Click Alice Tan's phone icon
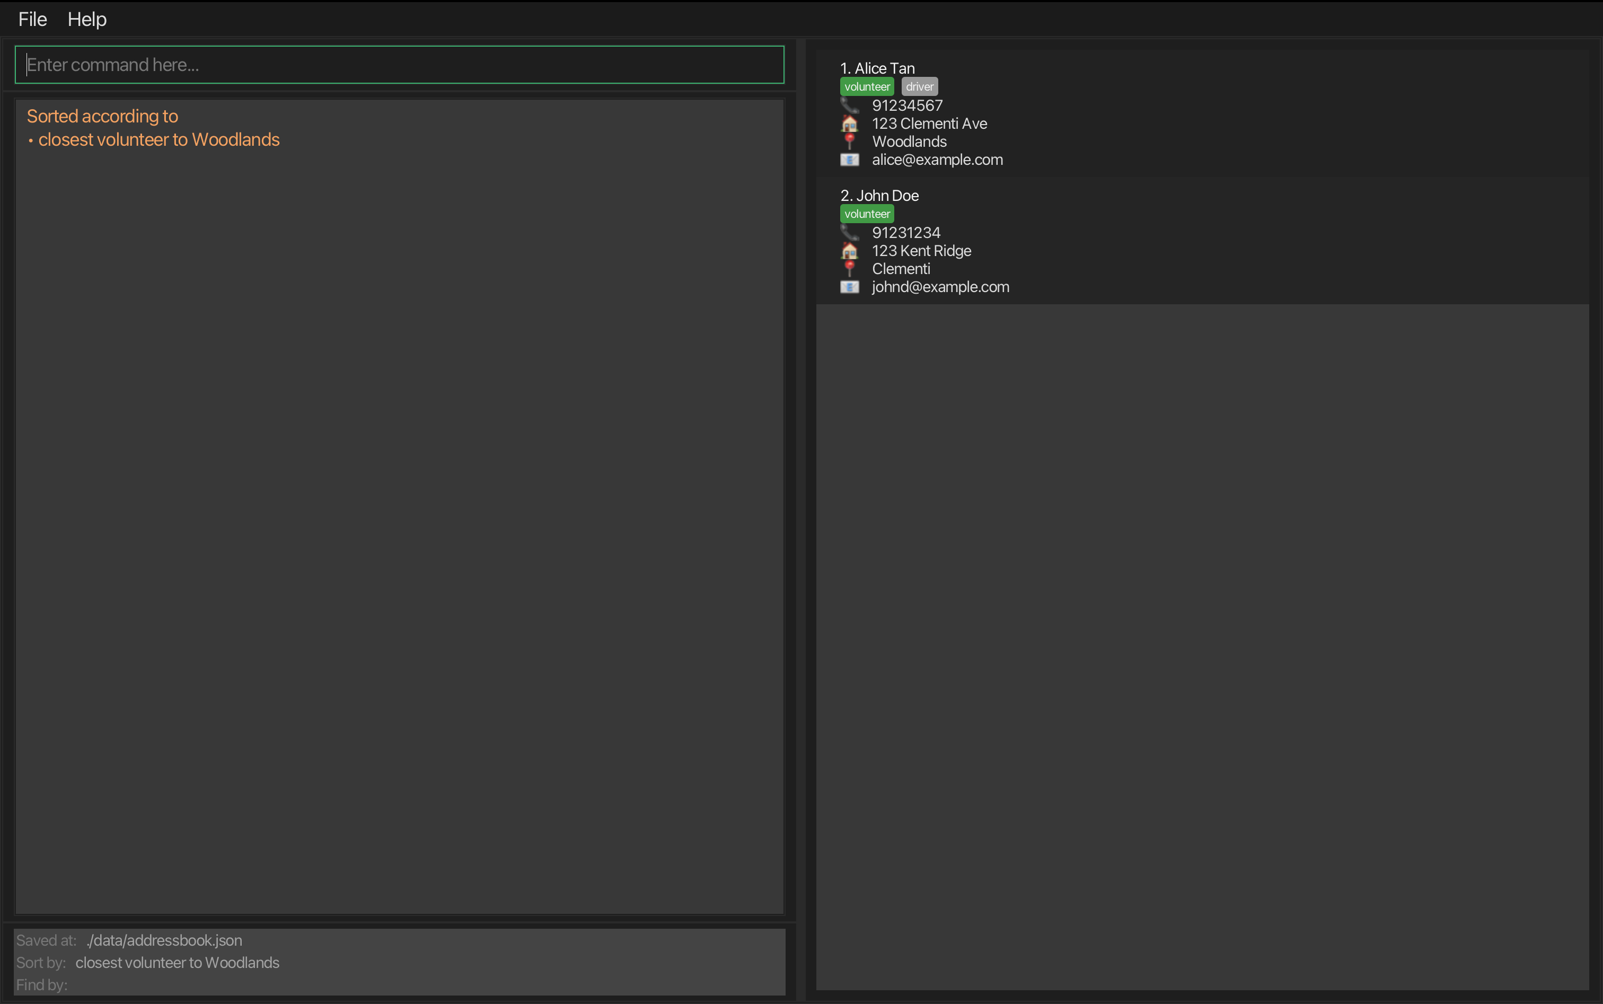Viewport: 1603px width, 1004px height. coord(849,105)
